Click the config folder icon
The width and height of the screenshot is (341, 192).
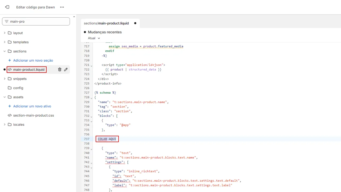[x=10, y=88]
